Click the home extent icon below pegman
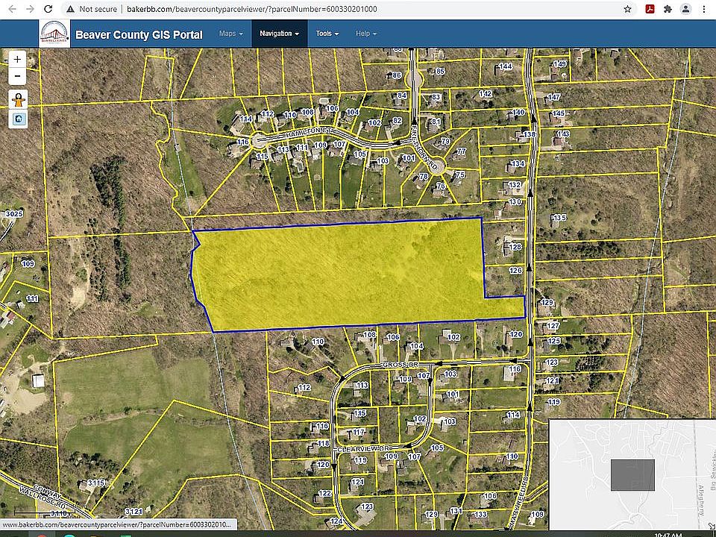716x537 pixels. [18, 119]
